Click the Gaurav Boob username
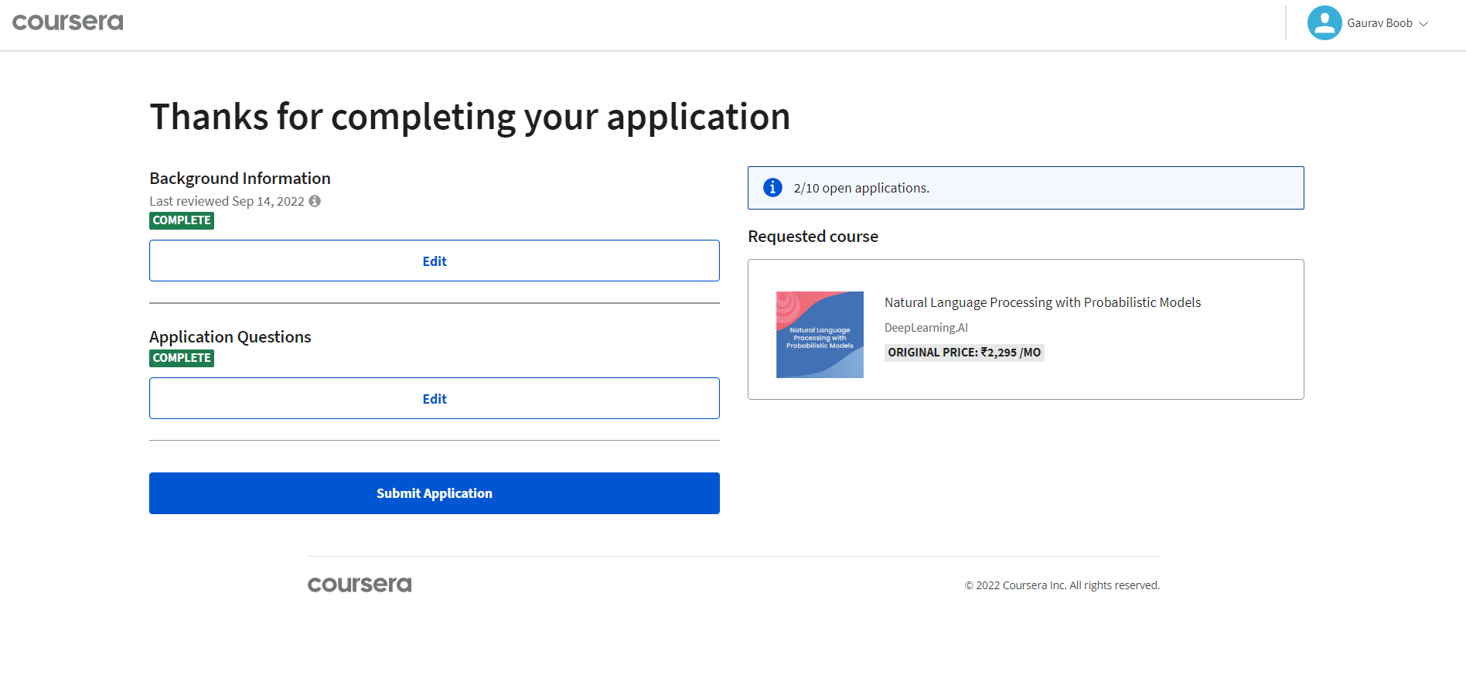 1379,23
